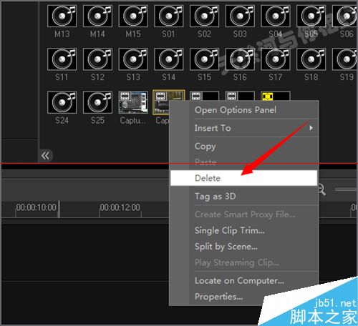Select the S01 sound clip
The image size is (358, 326).
click(169, 16)
